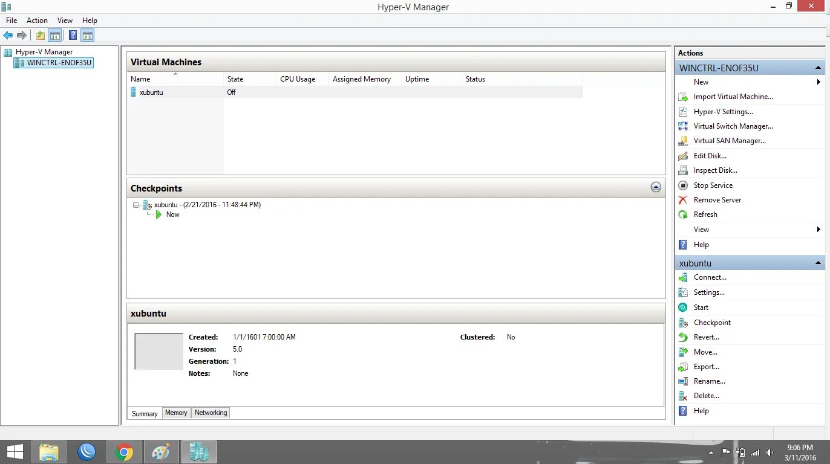The image size is (830, 464).
Task: Click the Back arrow in toolbar
Action: tap(8, 36)
